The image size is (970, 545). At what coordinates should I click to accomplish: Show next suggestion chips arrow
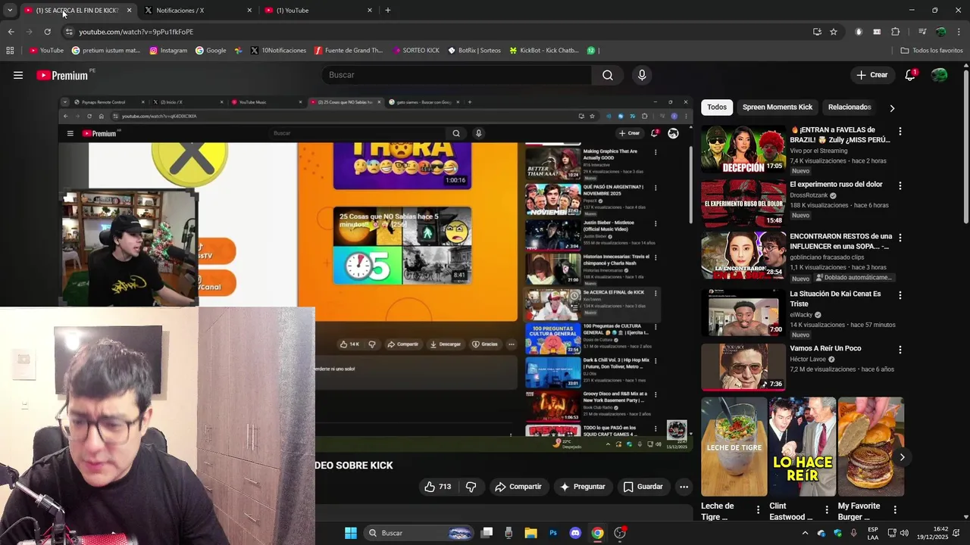tap(892, 108)
